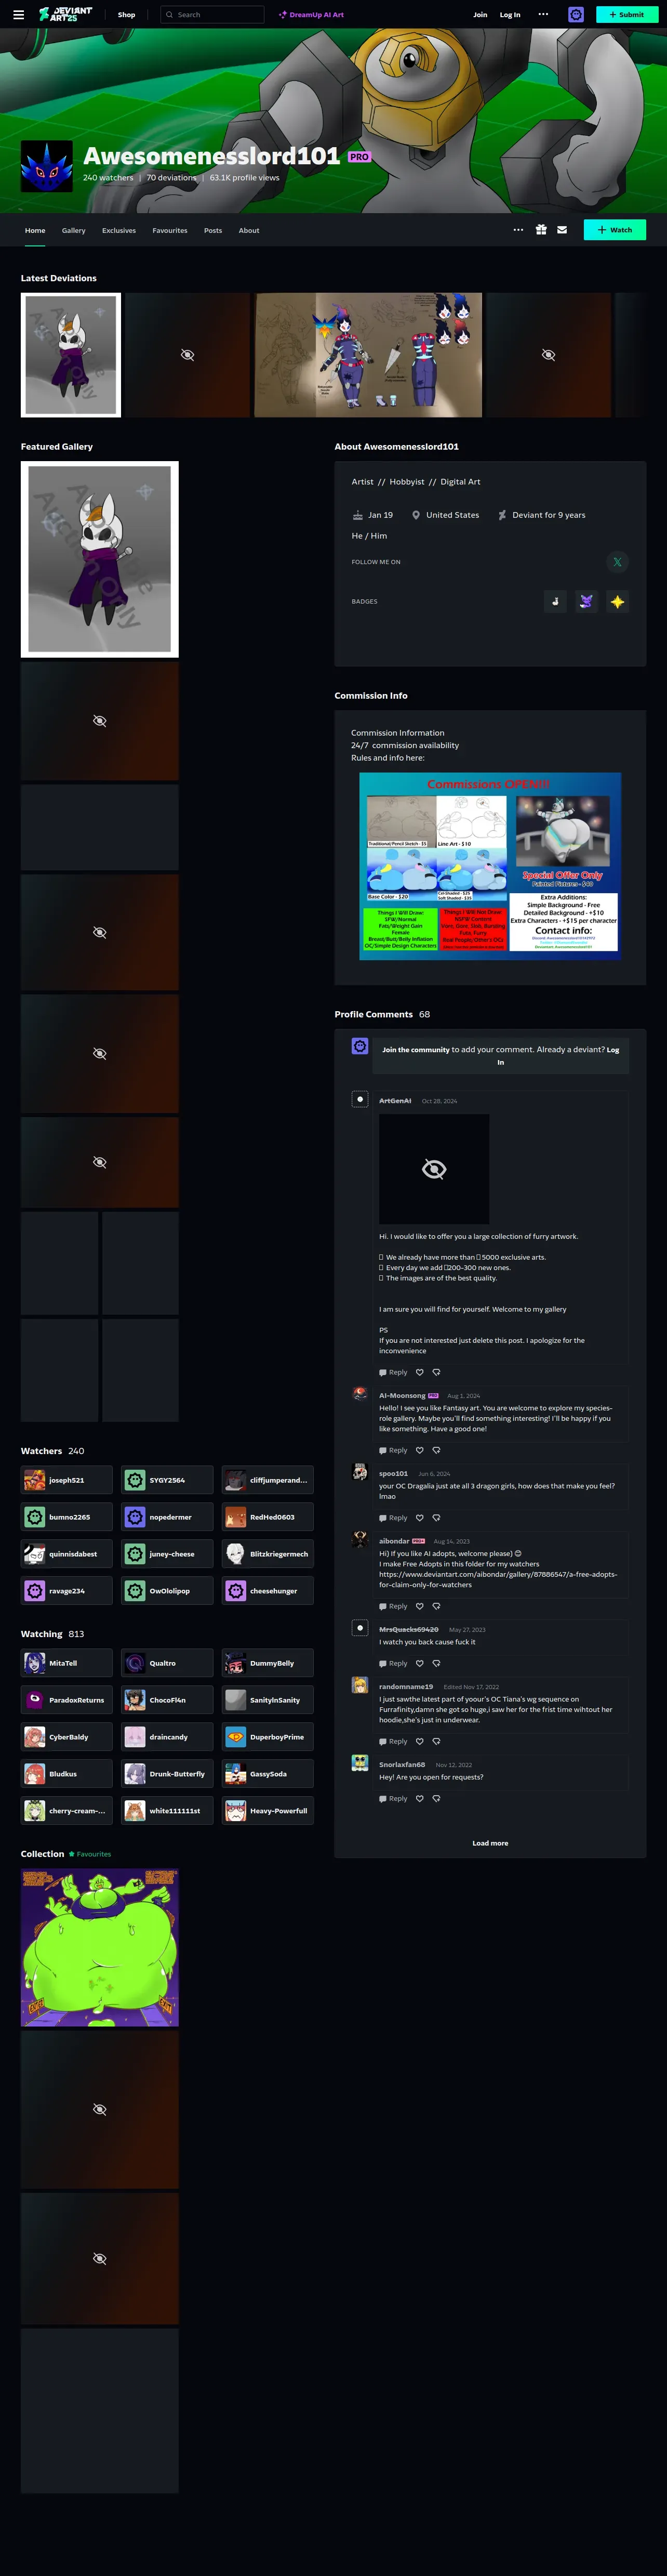Open the envelope note icon near Watch
The width and height of the screenshot is (667, 2576).
(x=562, y=230)
